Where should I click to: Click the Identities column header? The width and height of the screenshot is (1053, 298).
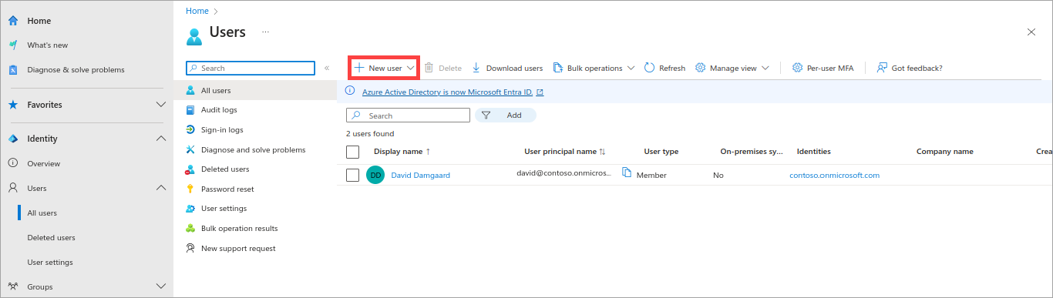[814, 152]
